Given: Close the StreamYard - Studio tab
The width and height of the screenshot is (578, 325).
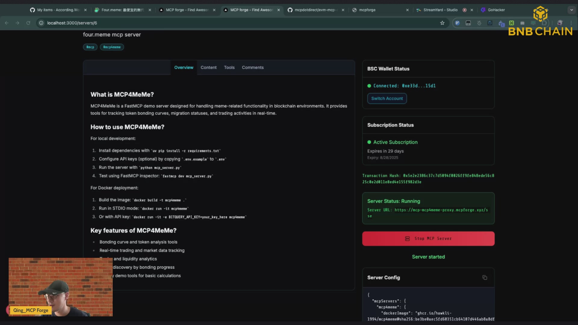Looking at the screenshot, I should click(472, 10).
